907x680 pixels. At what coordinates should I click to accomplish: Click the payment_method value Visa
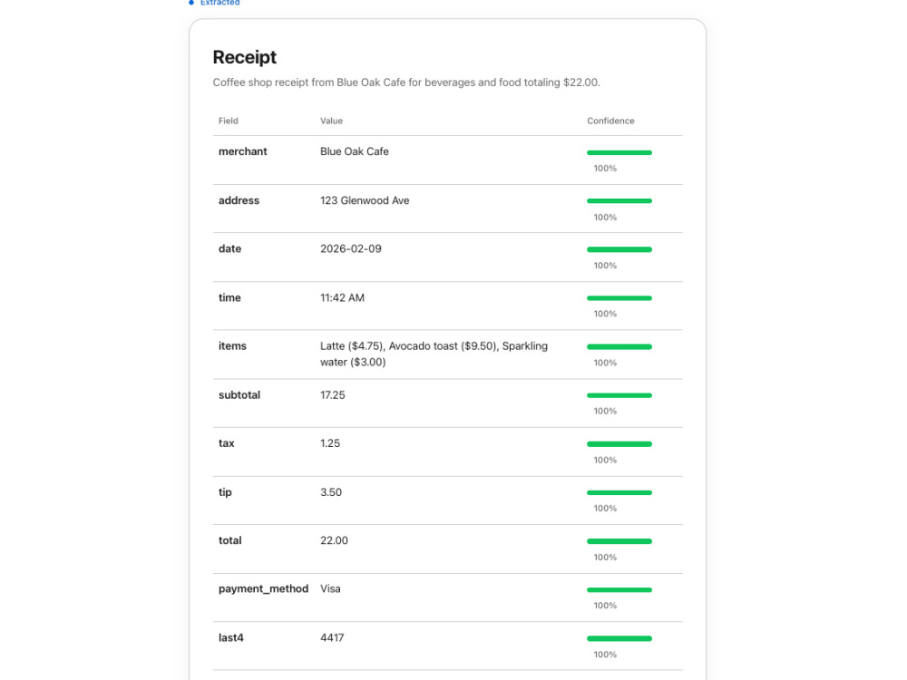(x=330, y=589)
